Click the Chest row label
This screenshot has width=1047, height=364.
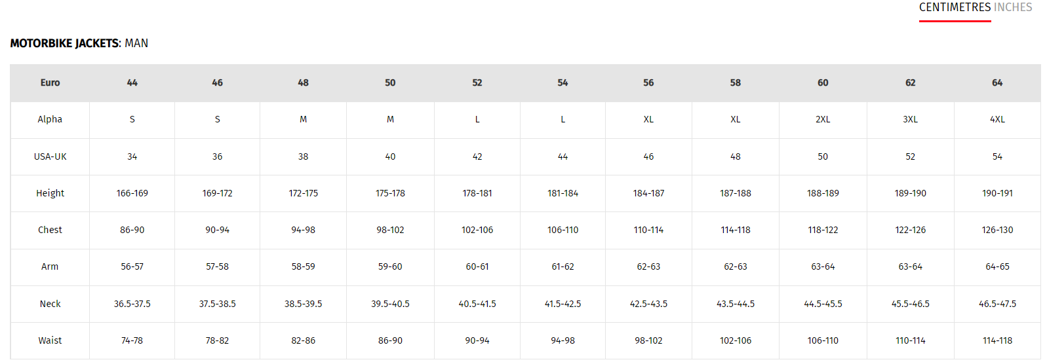[x=50, y=230]
